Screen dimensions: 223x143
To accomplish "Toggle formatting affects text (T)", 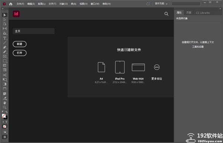I will point(6,122).
